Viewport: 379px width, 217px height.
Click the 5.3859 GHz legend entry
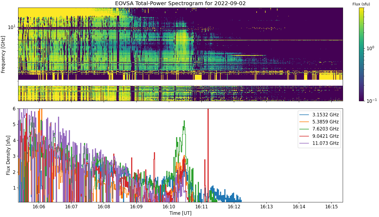pos(319,122)
